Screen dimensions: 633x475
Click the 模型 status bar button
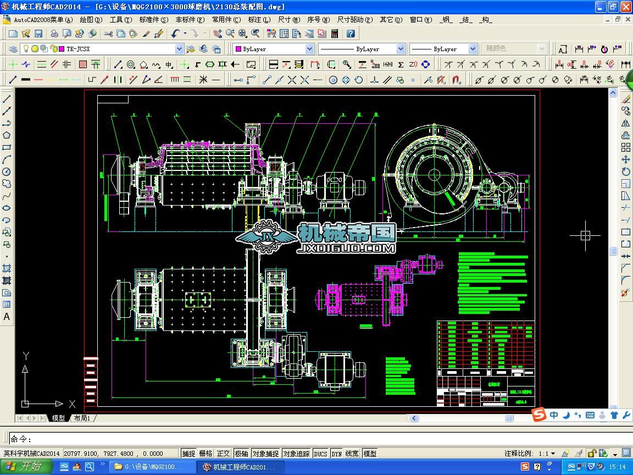click(370, 454)
